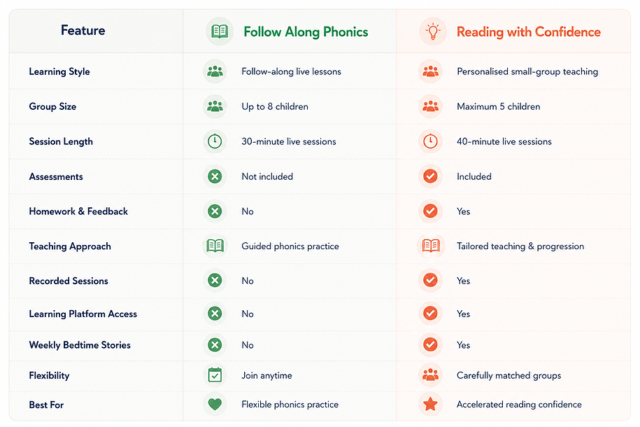Click the green group icon beside Up to 8 children

tap(215, 106)
